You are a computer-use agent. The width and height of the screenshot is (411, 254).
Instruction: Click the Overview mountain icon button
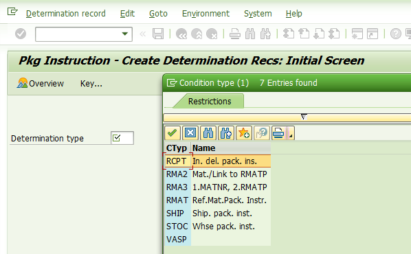click(41, 83)
